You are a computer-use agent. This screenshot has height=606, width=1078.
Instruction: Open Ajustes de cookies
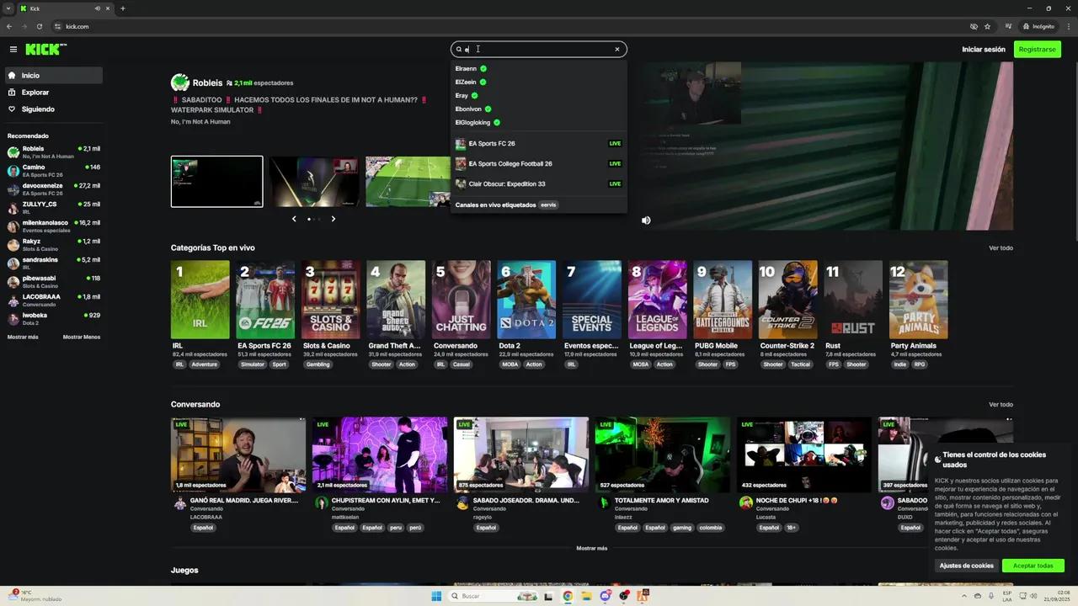[x=967, y=566]
